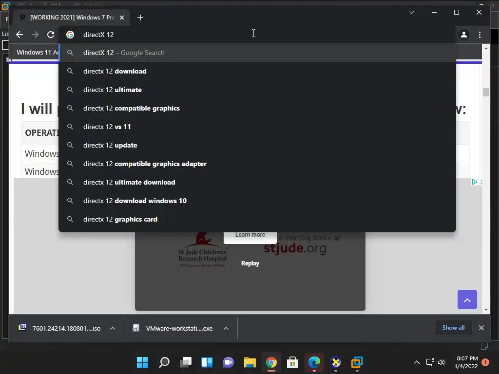Open taskbar Search

164,362
